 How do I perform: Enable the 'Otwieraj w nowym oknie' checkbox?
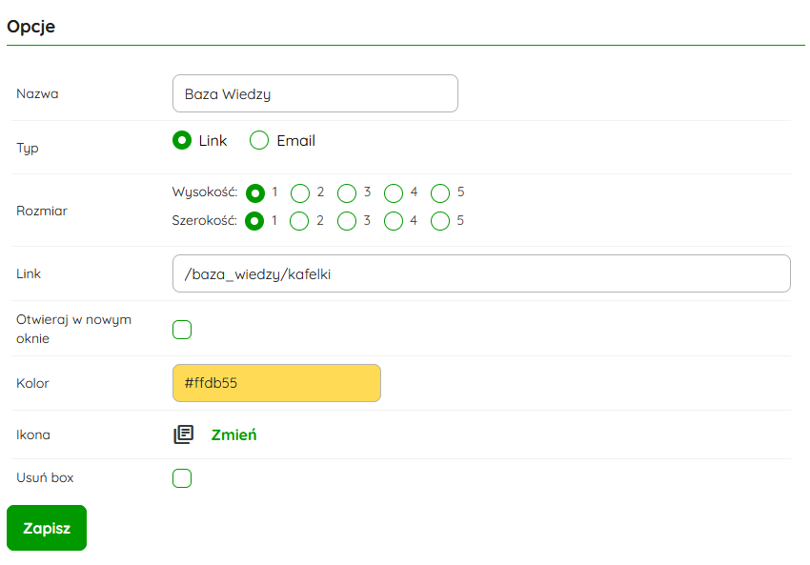click(182, 330)
